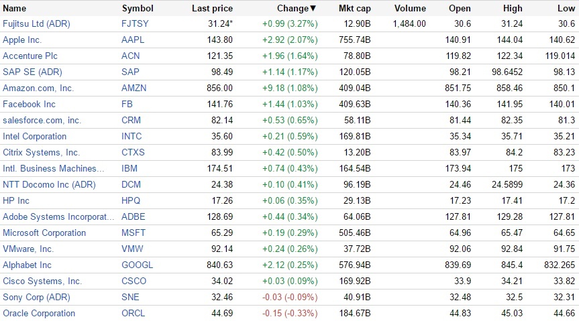The image size is (579, 321).
Task: Click the FB ticker symbol
Action: click(x=127, y=105)
